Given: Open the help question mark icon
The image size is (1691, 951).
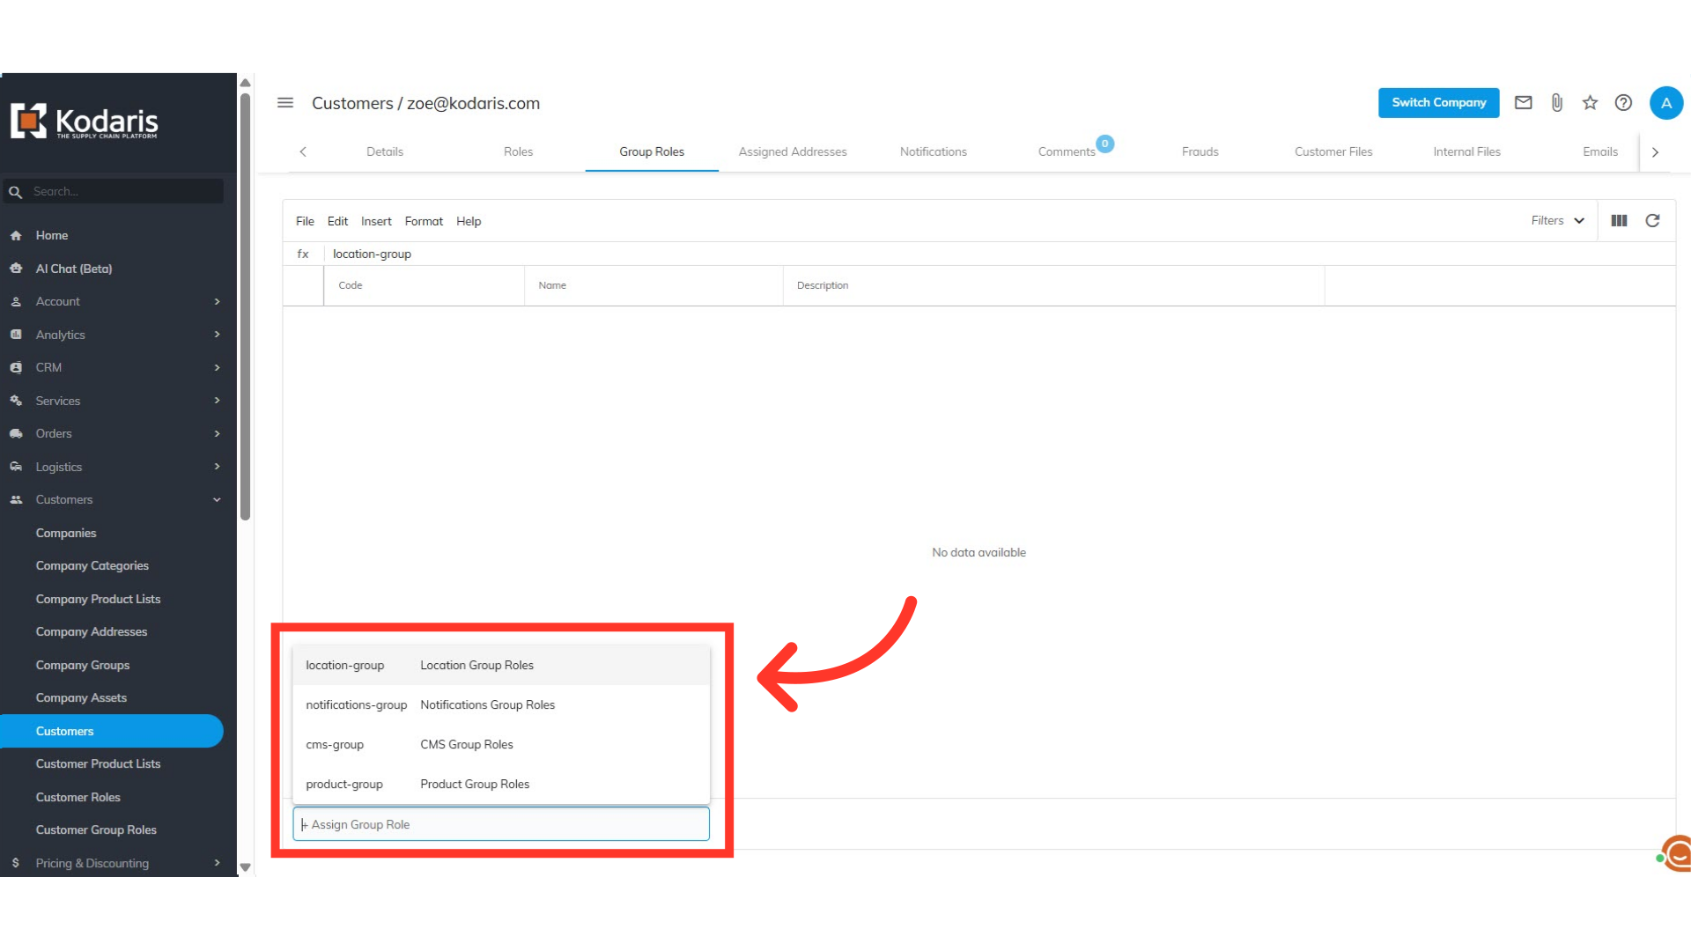Looking at the screenshot, I should [1623, 103].
